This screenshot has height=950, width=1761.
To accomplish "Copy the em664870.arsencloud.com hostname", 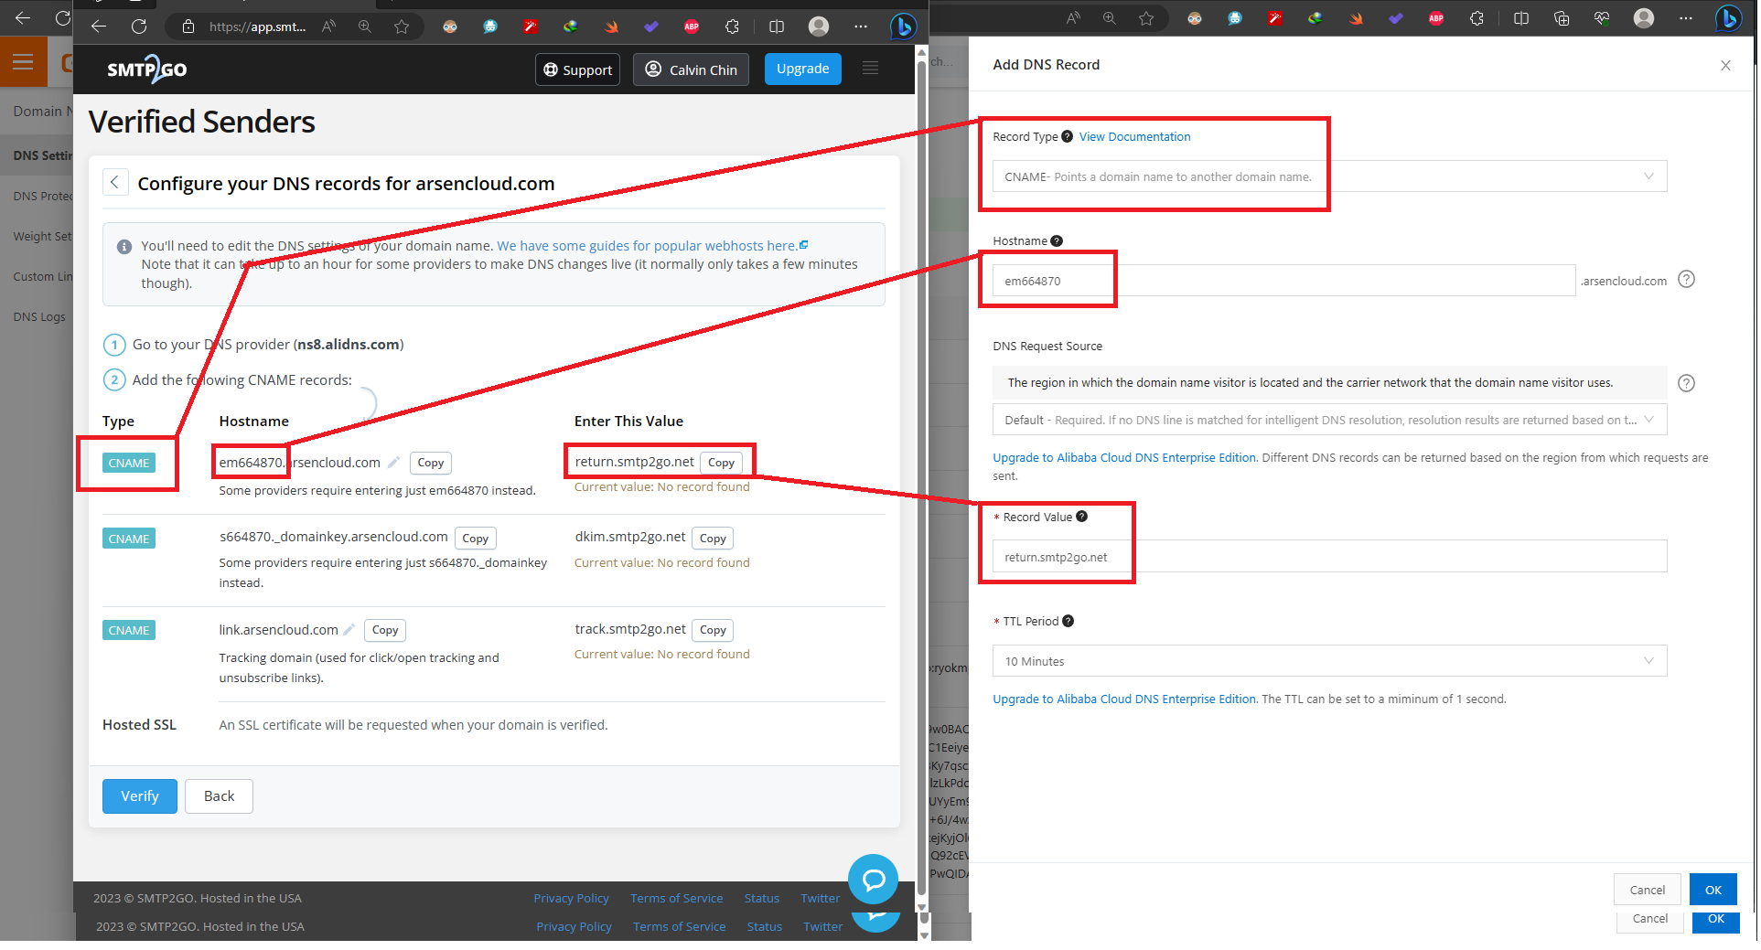I will pos(431,463).
